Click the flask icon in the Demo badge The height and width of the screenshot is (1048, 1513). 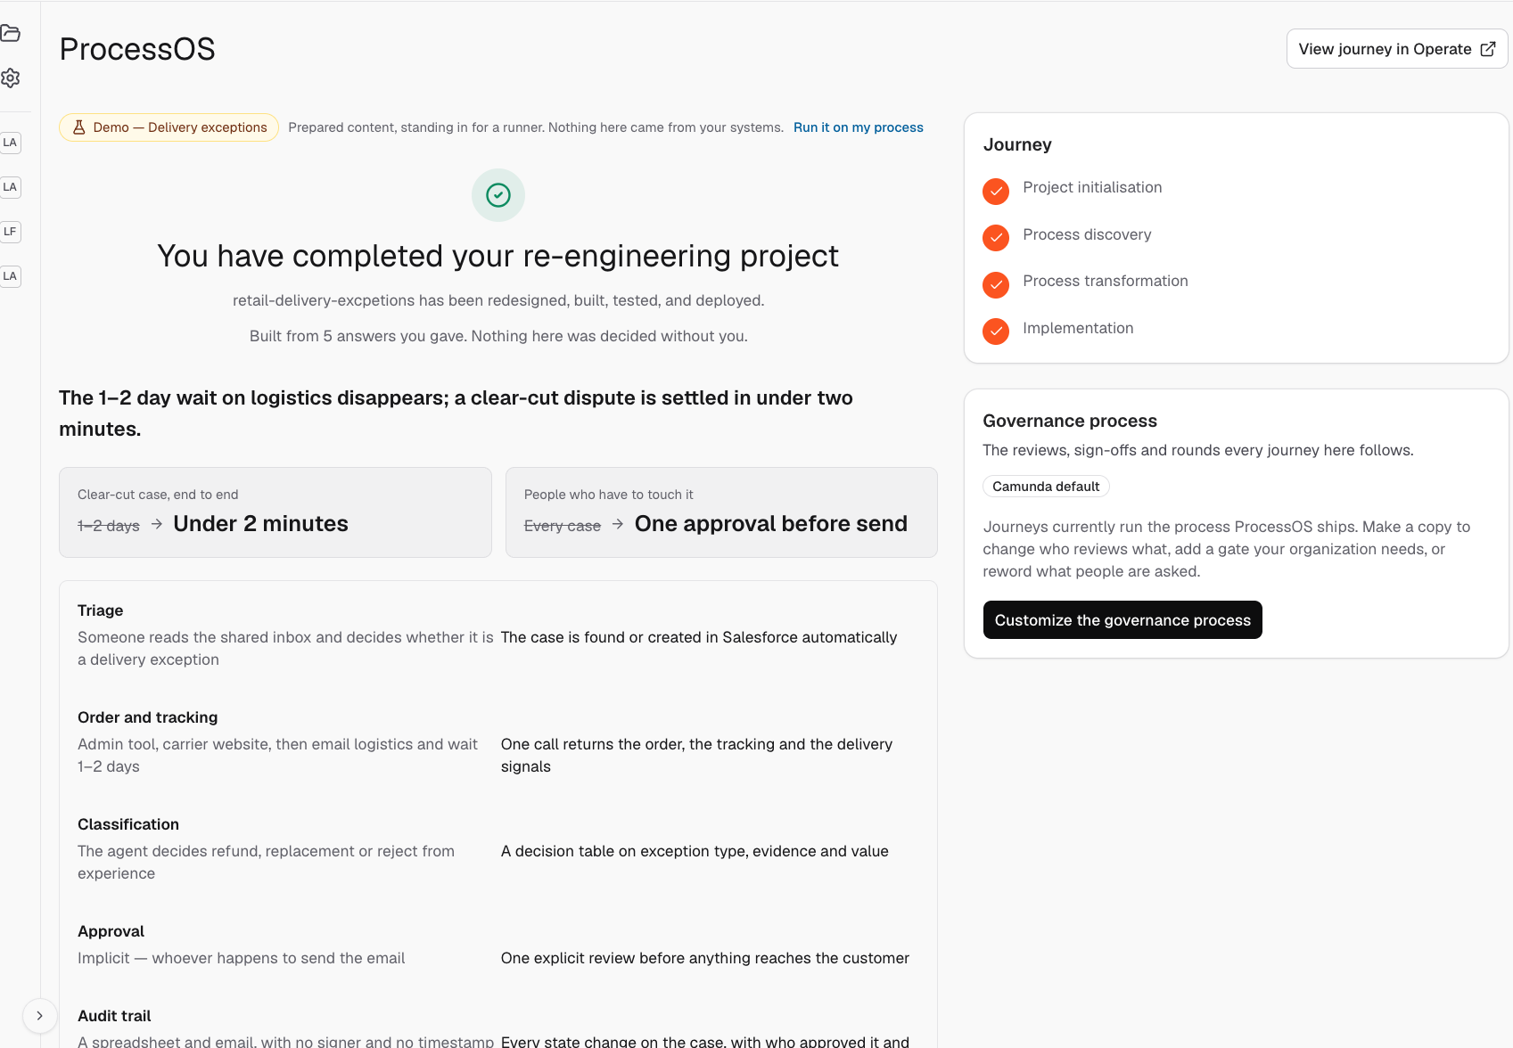tap(79, 127)
